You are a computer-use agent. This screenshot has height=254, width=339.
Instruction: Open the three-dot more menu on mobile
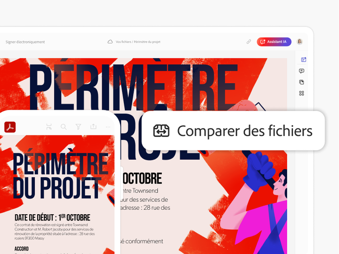click(x=108, y=127)
